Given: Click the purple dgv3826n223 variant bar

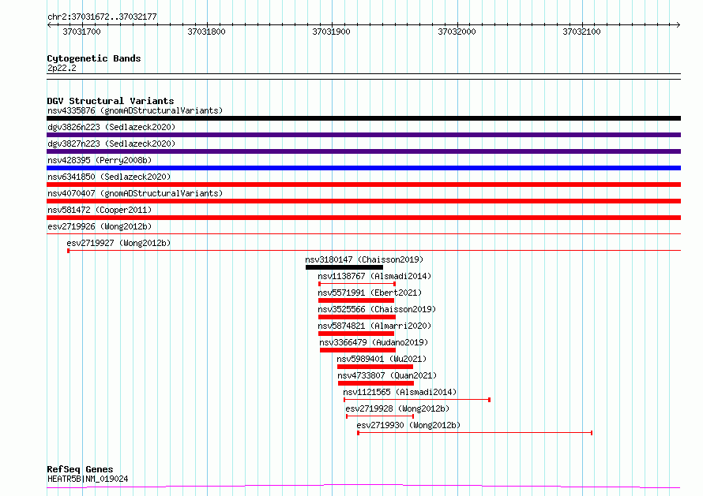Looking at the screenshot, I should 363,135.
